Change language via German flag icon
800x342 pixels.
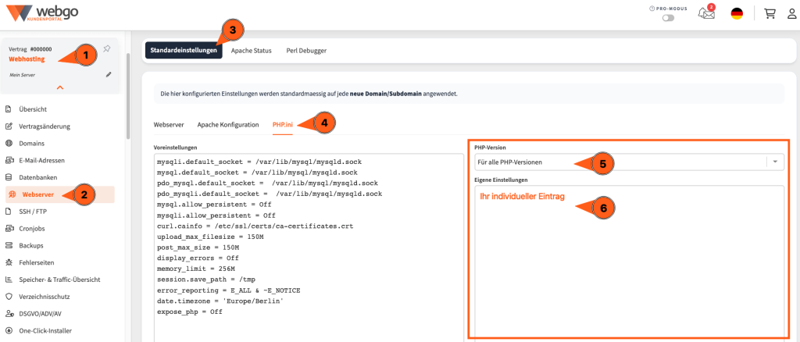point(737,14)
